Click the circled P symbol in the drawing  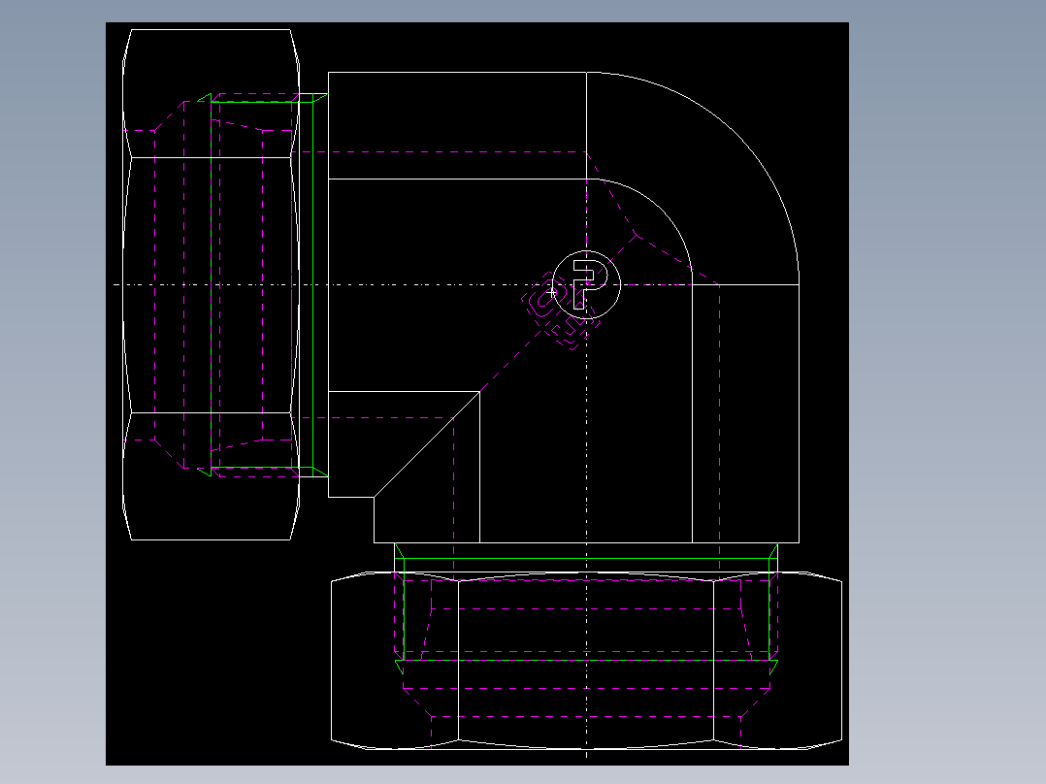(x=586, y=285)
